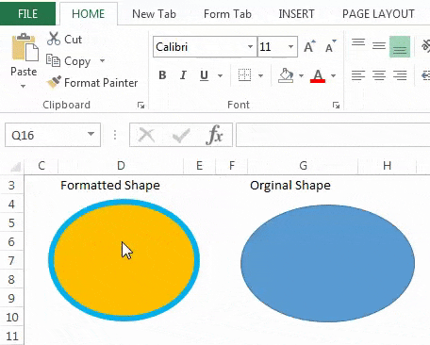Expand underline style dropdown arrow

pos(220,75)
